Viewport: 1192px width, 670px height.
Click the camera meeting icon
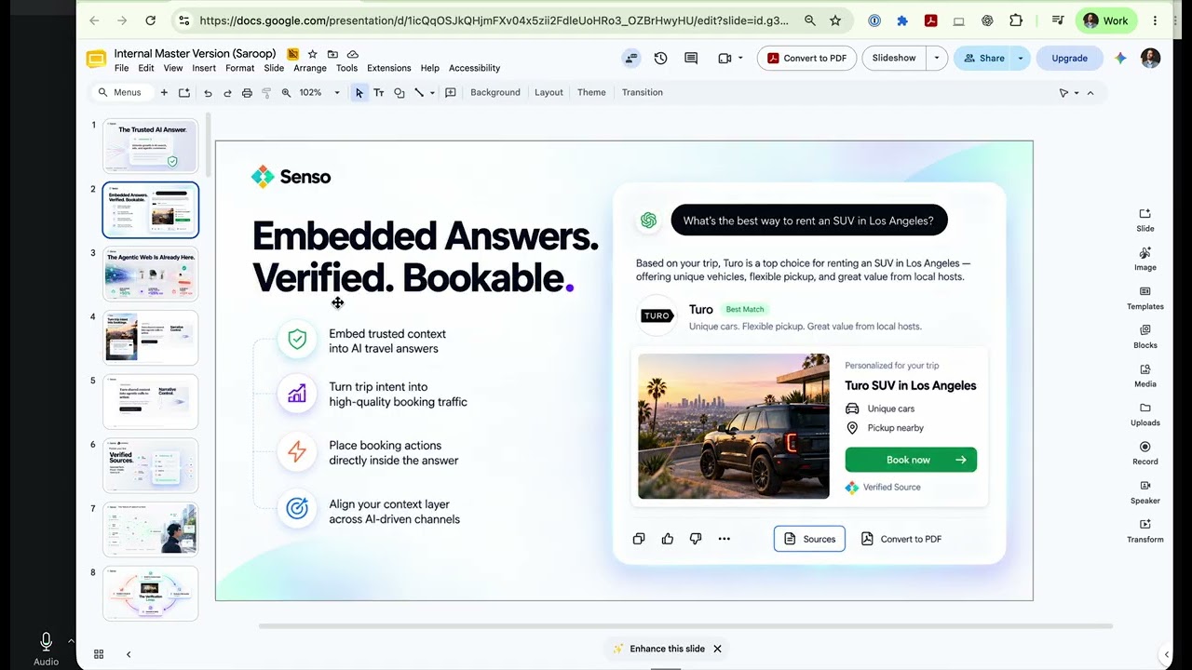(725, 58)
